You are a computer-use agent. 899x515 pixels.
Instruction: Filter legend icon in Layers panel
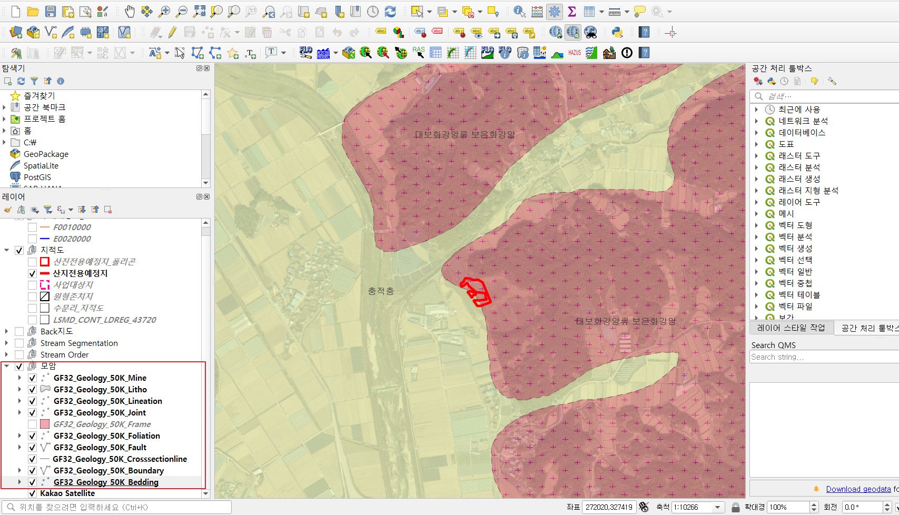click(x=48, y=210)
